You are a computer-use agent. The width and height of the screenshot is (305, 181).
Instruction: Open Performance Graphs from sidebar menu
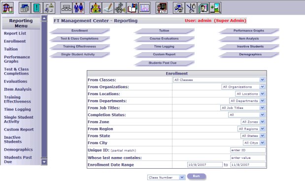(17, 59)
